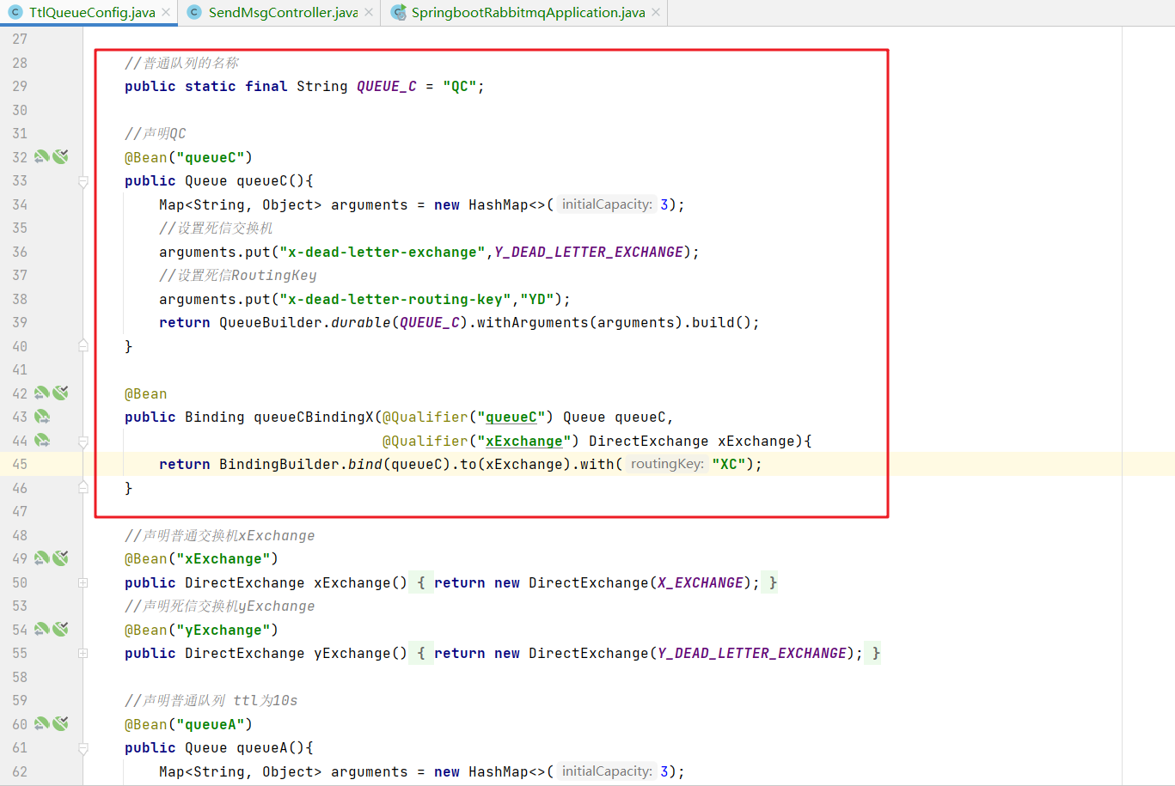Click the first Spring gutter icon on line 54
Viewport: 1175px width, 786px height.
[x=42, y=630]
